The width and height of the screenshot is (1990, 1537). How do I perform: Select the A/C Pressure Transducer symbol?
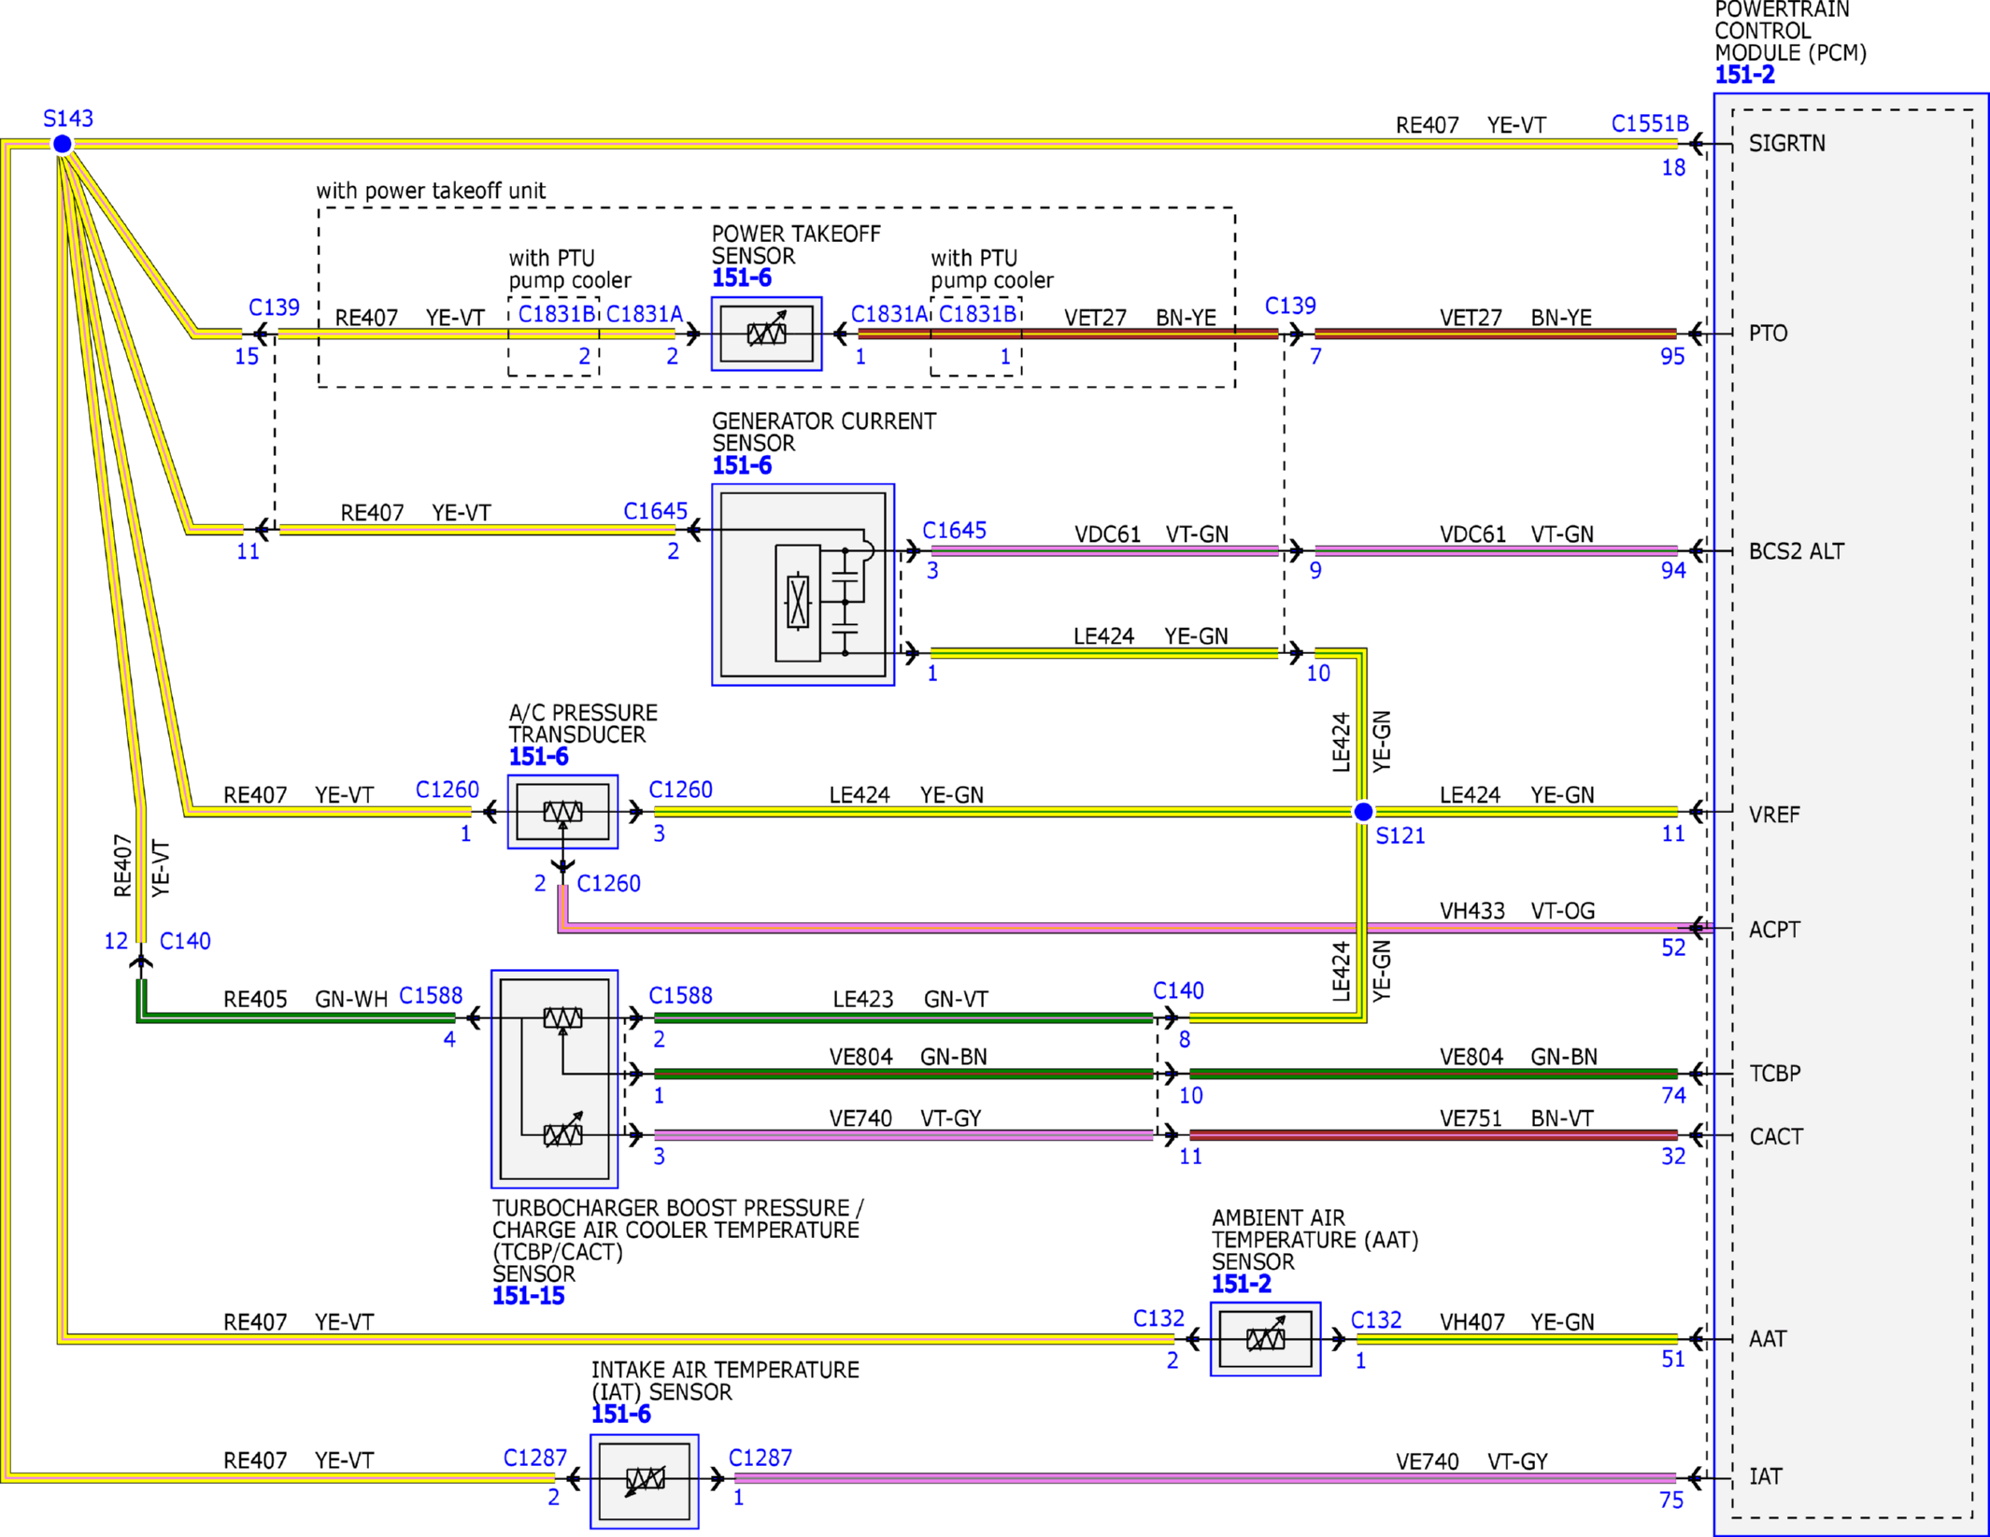562,811
